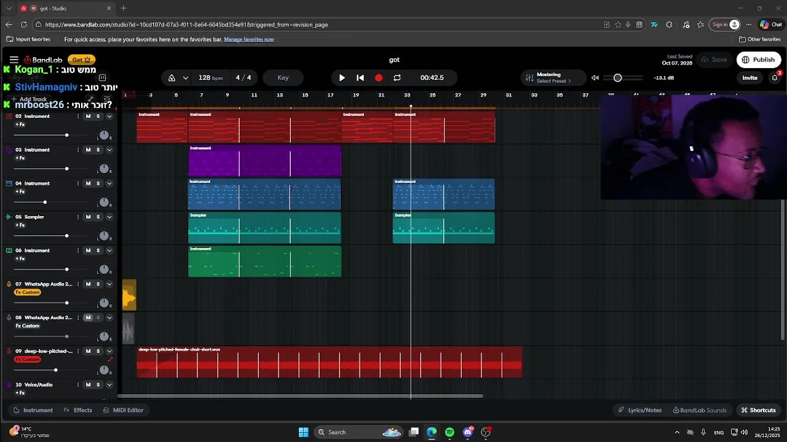Open Fx Custom on track 07
787x442 pixels.
pos(28,292)
